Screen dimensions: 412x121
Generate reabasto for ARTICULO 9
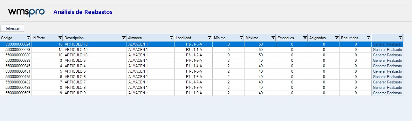point(387,93)
